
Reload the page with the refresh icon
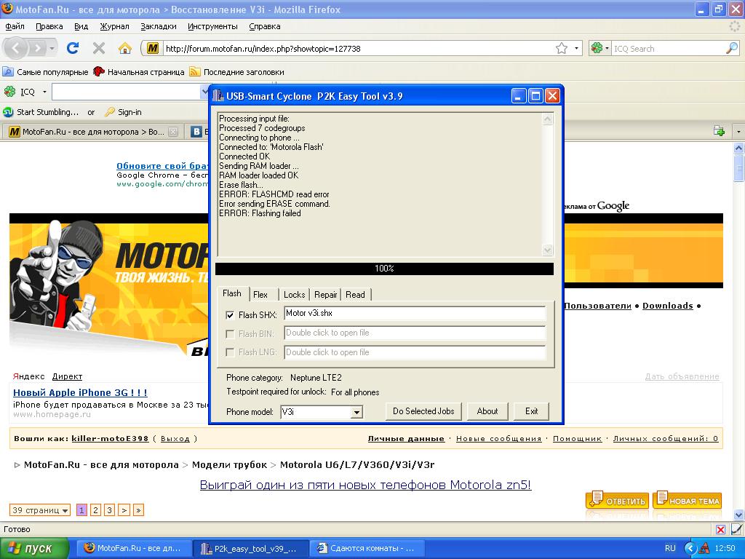point(73,48)
